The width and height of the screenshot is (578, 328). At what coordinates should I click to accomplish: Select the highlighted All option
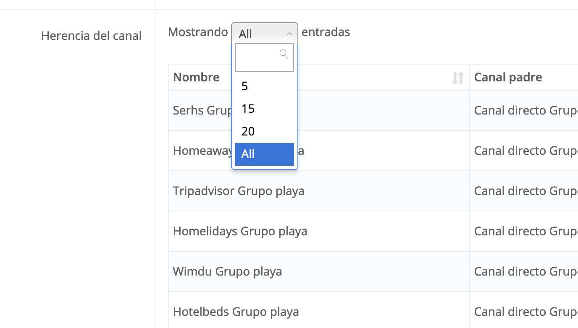(x=265, y=154)
